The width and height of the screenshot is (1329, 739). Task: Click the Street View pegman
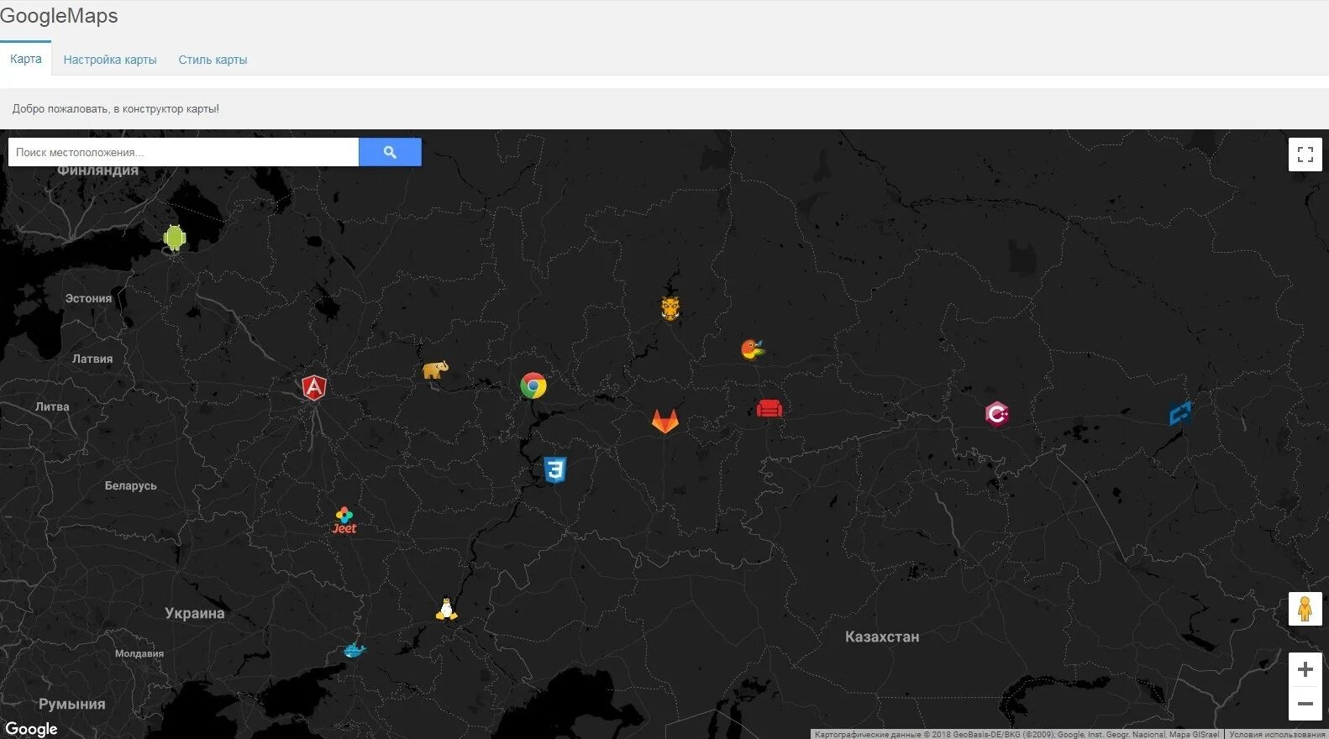point(1305,609)
